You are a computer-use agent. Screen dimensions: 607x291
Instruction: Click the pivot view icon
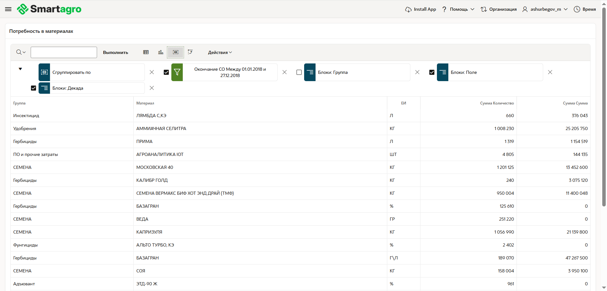point(190,52)
